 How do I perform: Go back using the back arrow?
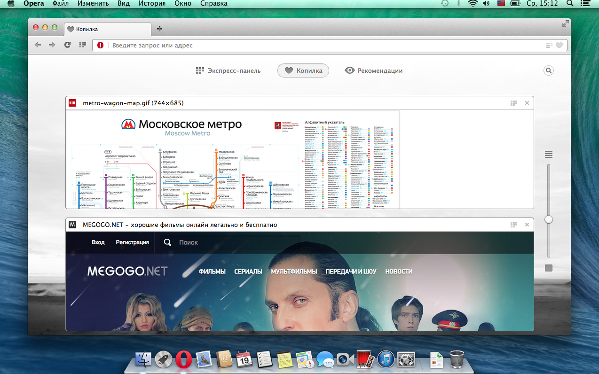(x=38, y=45)
